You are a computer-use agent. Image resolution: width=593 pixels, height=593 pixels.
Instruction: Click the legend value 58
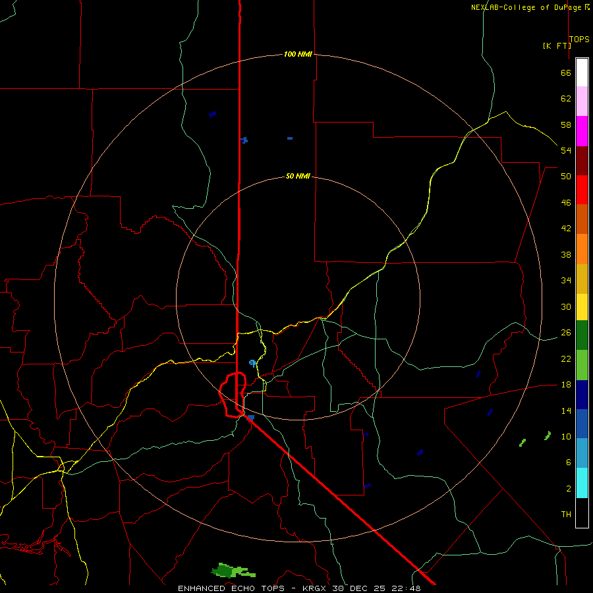[566, 125]
